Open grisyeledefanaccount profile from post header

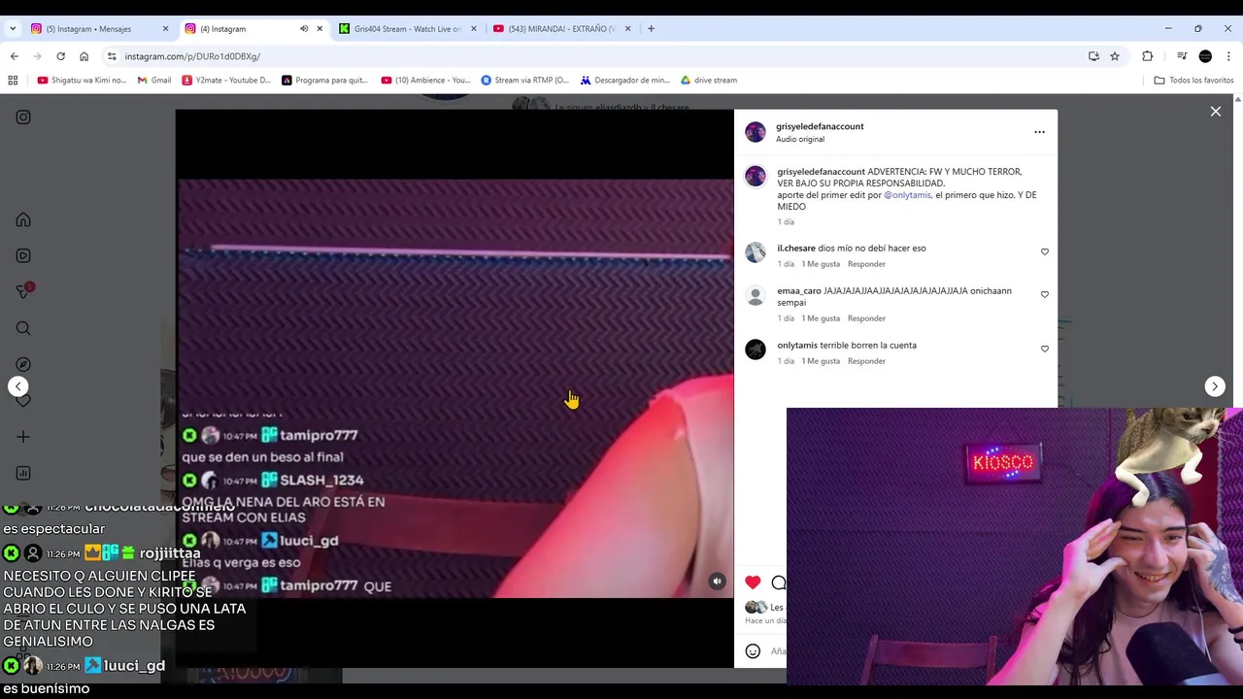click(x=820, y=126)
